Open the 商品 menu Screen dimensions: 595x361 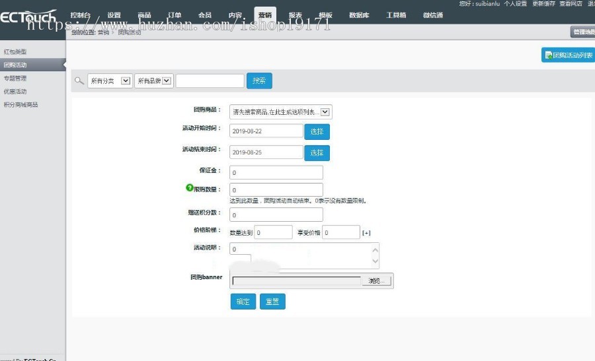click(144, 15)
